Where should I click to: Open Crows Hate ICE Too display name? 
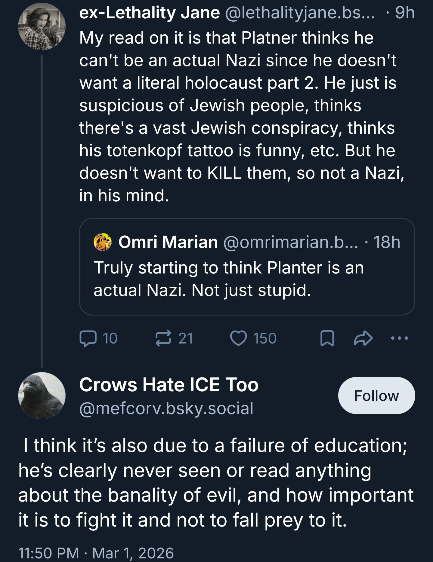169,385
